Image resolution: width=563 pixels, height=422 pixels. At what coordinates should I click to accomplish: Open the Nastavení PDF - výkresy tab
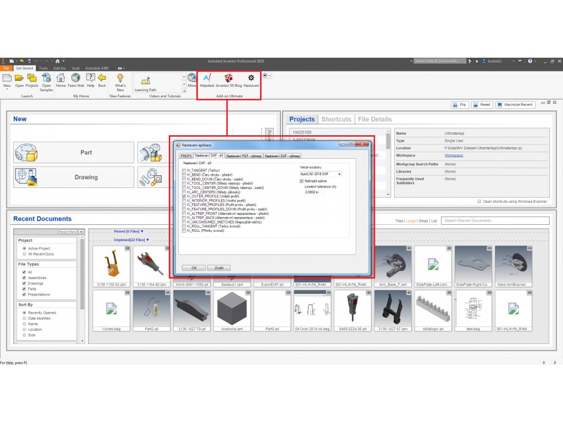click(244, 156)
